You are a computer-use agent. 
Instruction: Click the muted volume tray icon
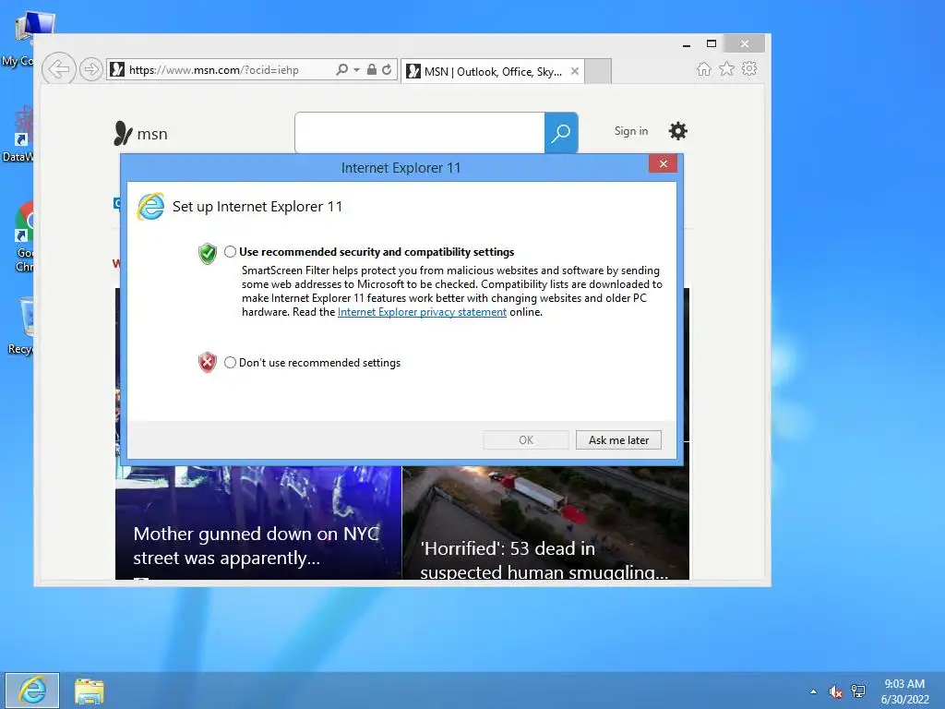click(835, 691)
